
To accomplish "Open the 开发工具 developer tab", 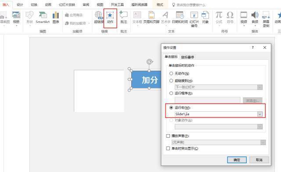I will (x=117, y=5).
